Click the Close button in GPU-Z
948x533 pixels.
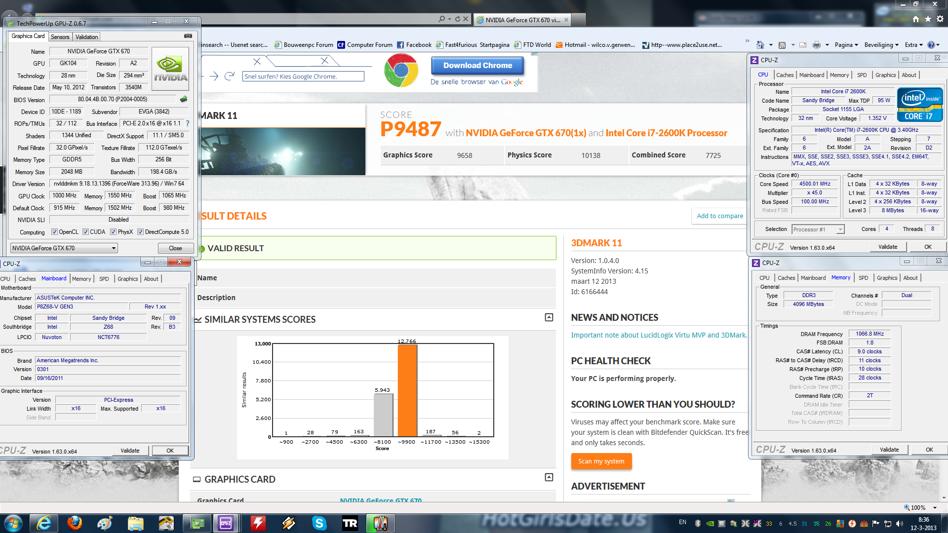(x=175, y=248)
